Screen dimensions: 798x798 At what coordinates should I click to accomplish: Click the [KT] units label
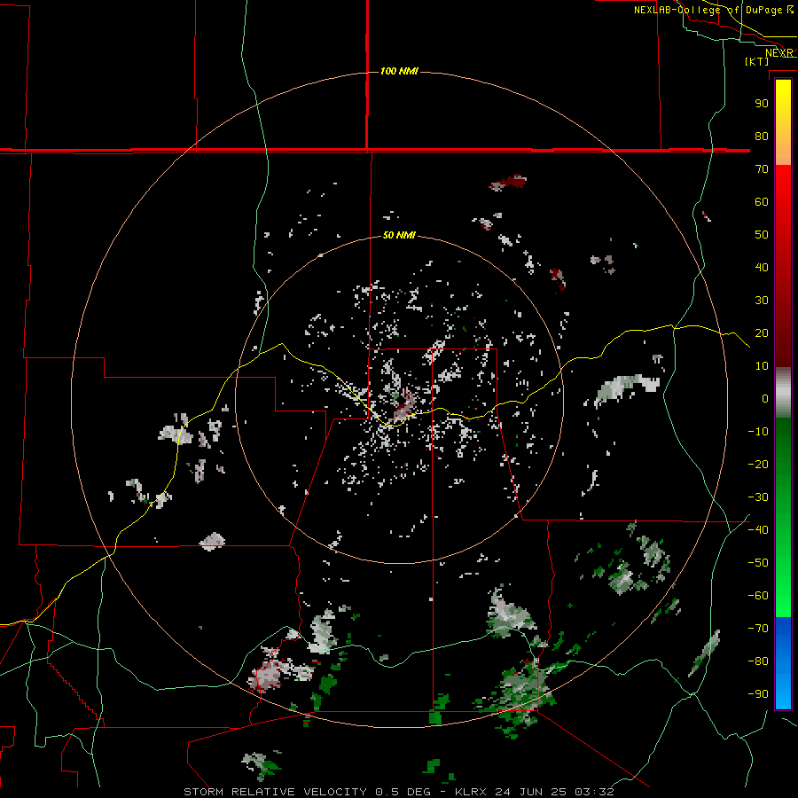coord(757,61)
